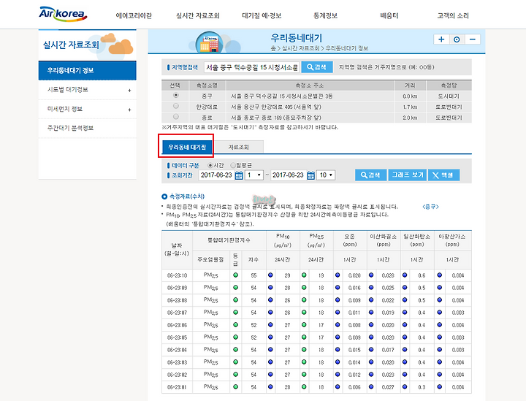Click the <중구> link

point(430,207)
